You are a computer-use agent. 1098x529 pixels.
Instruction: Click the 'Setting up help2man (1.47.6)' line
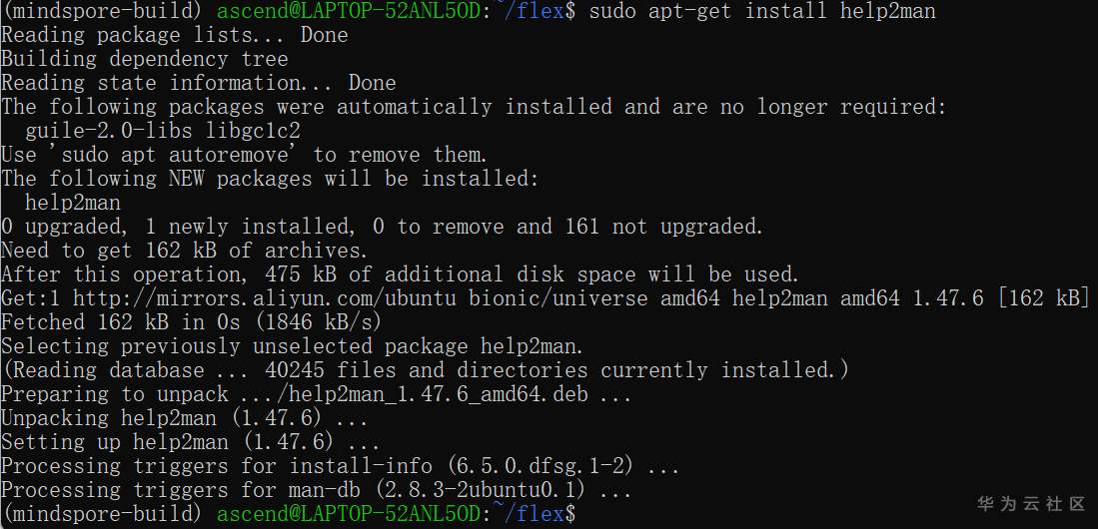click(x=190, y=442)
